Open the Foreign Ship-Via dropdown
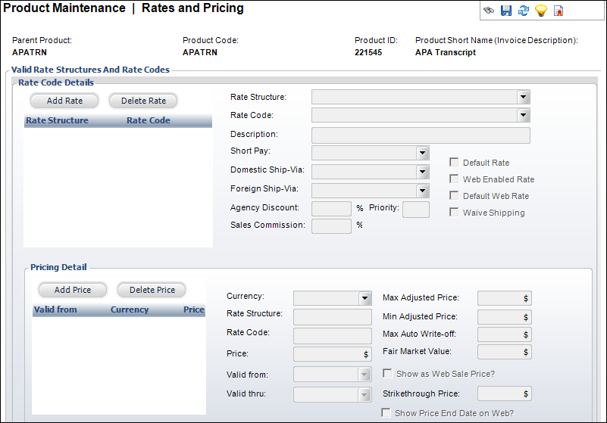 coord(423,191)
